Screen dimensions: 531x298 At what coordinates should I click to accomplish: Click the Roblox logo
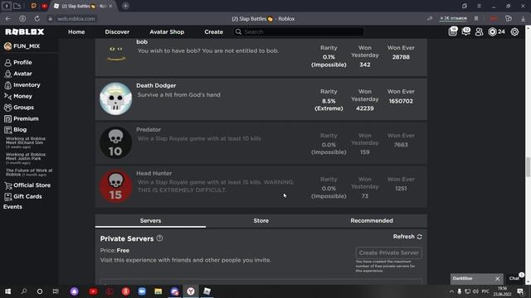click(x=24, y=31)
